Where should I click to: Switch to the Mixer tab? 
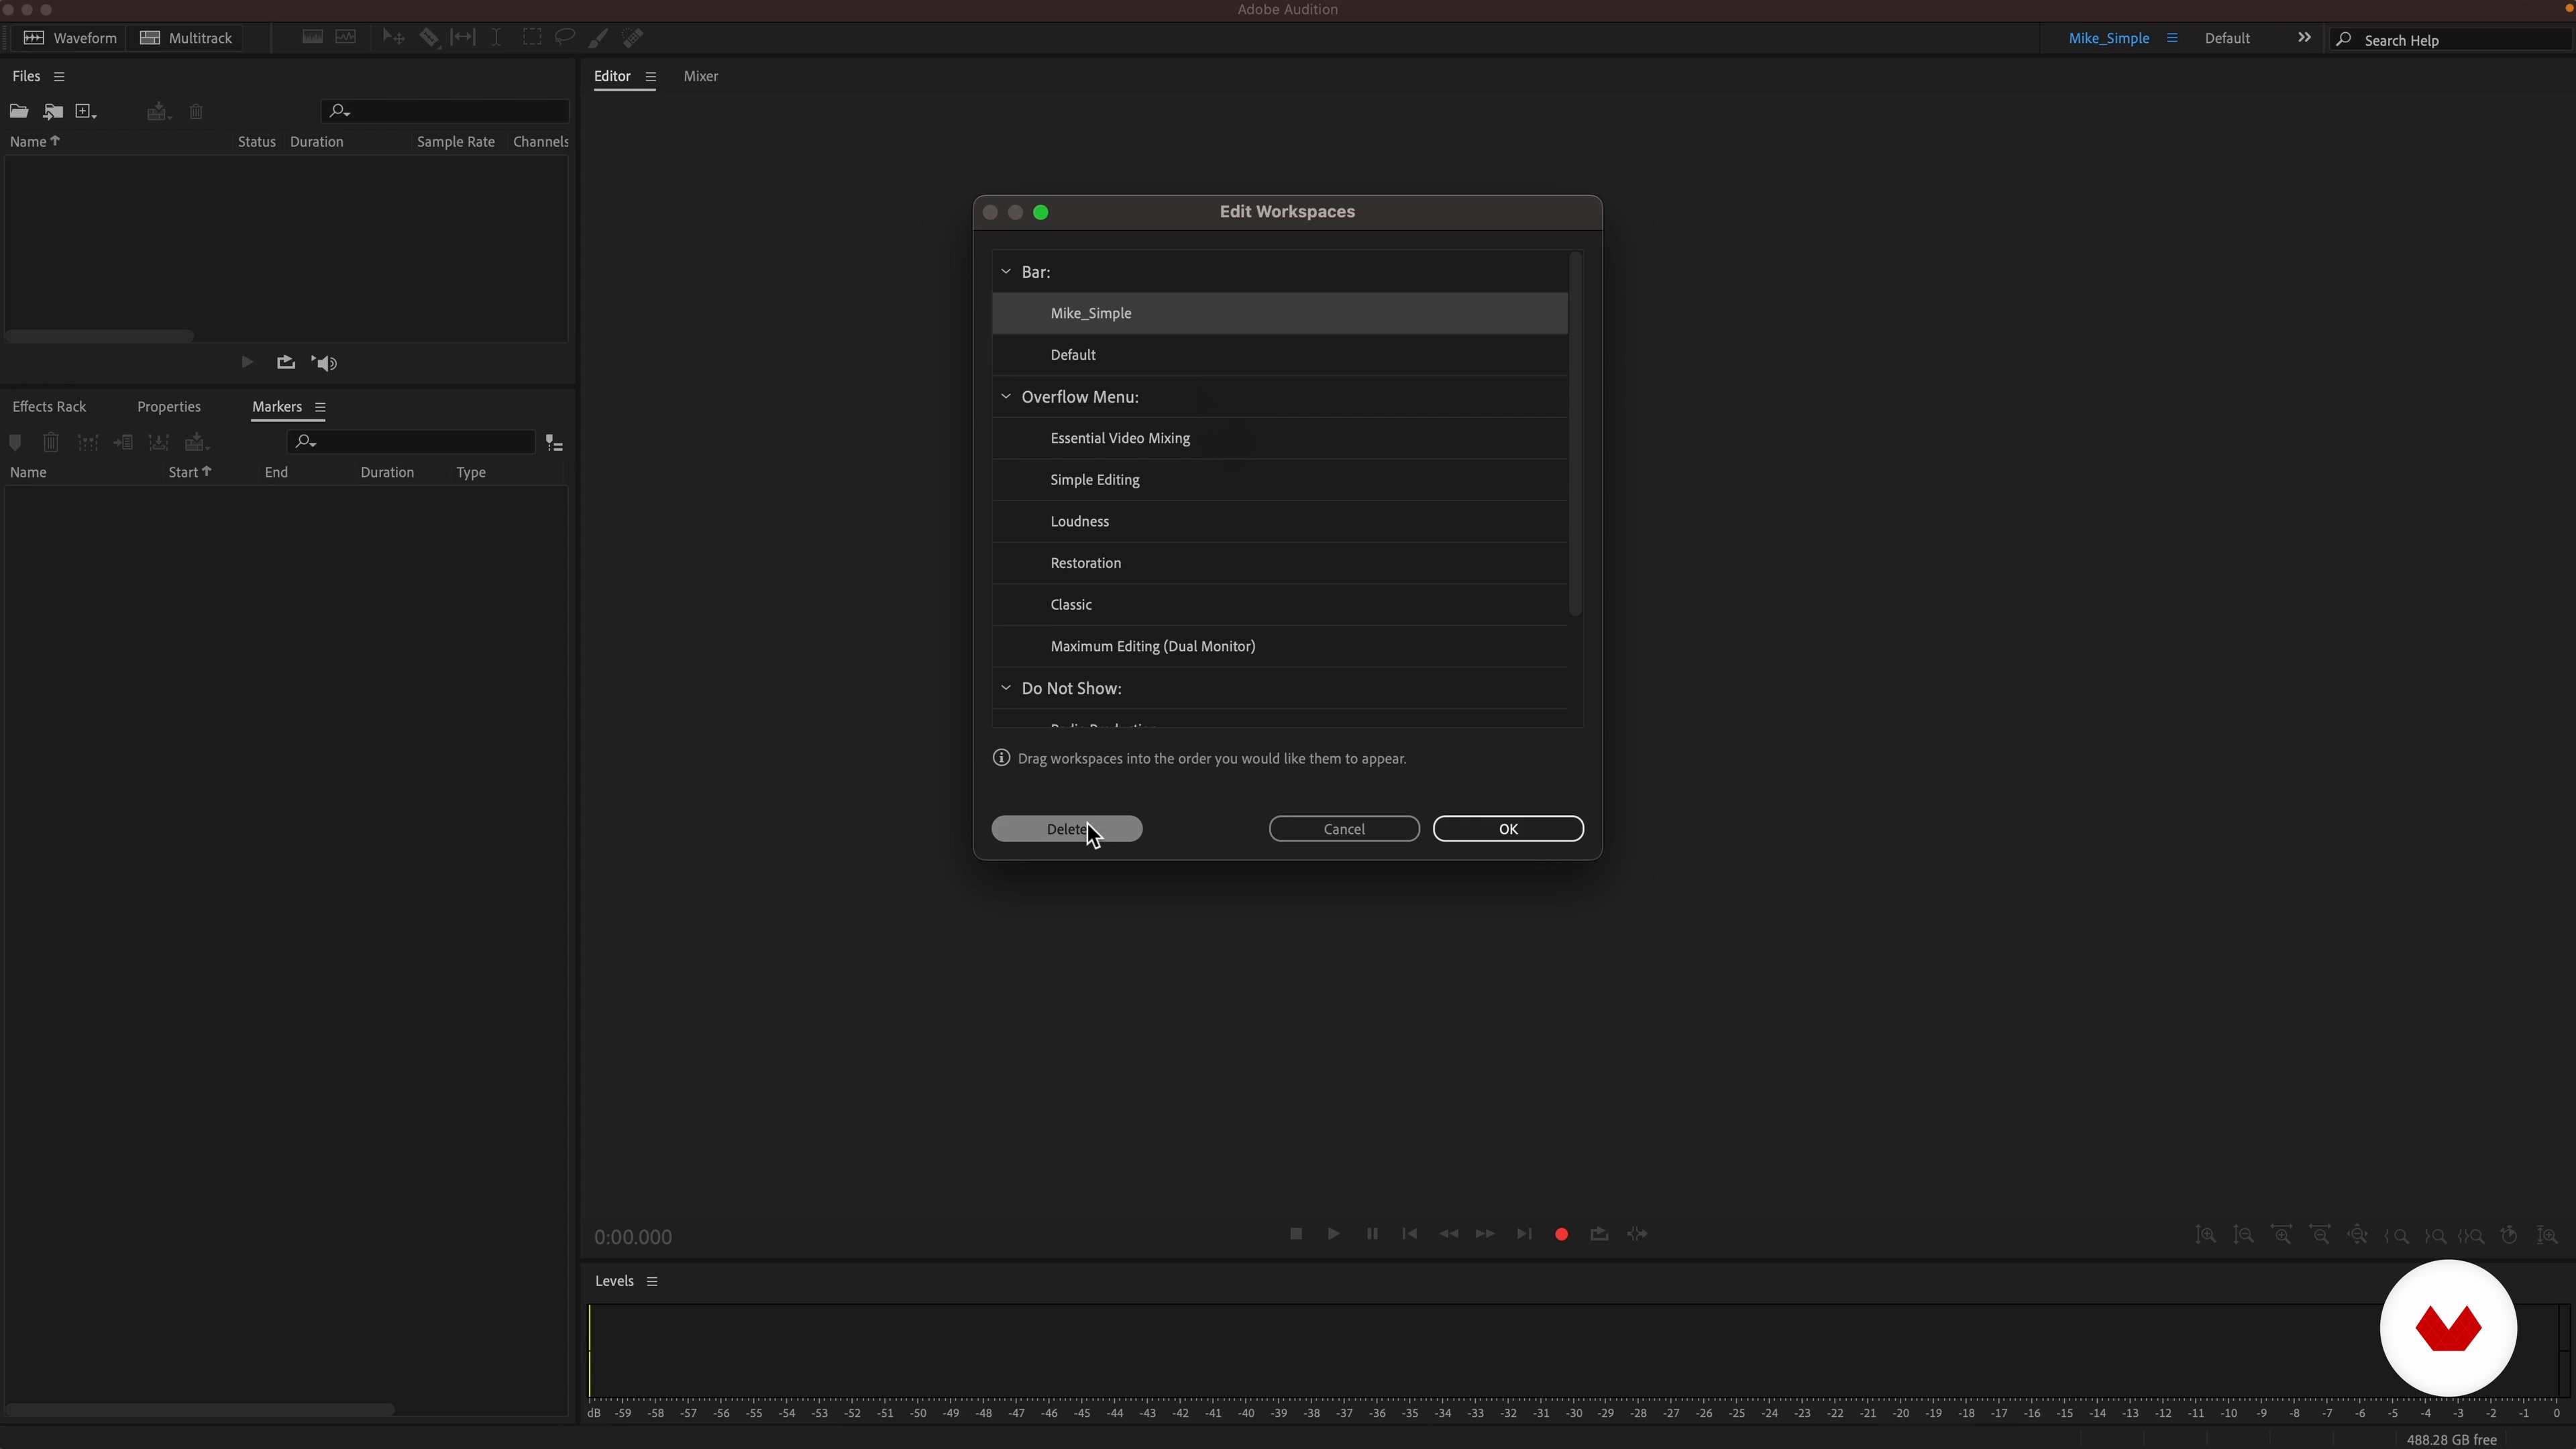701,76
